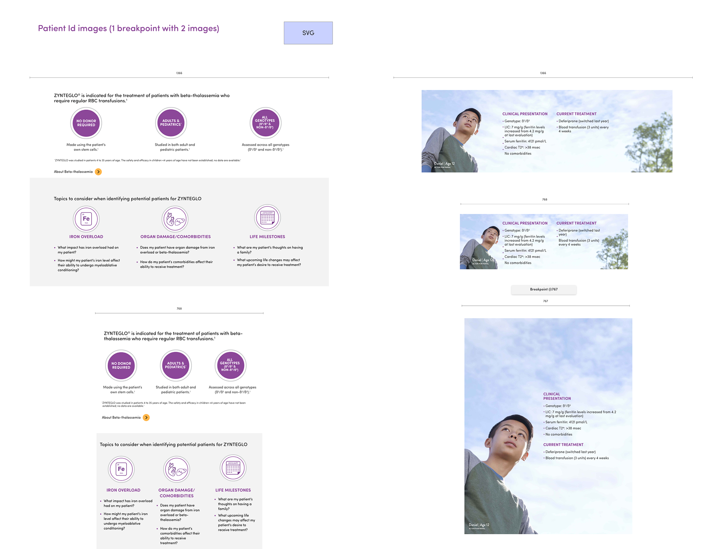706x549 pixels.
Task: Click the orange arrow beside About Beta-thalassemia in 768 layout
Action: pos(146,418)
